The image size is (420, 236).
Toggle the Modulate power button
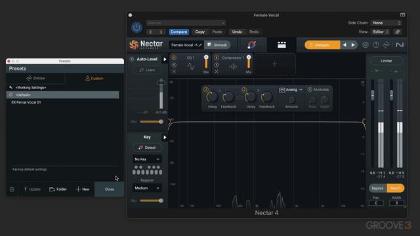(x=310, y=90)
